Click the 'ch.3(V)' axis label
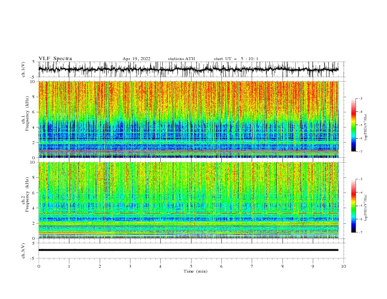 tap(23, 251)
